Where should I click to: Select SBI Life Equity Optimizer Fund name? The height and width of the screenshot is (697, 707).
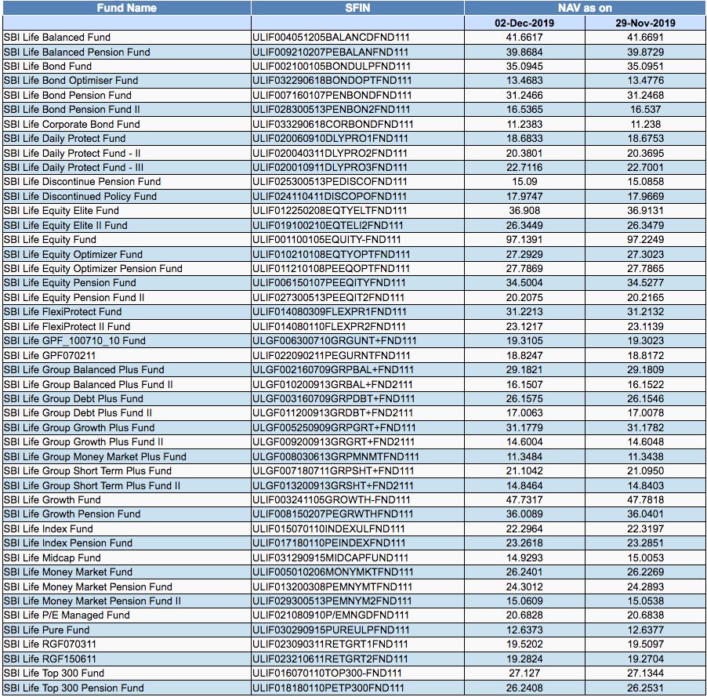click(73, 254)
